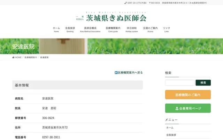The height and width of the screenshot is (139, 223).
Task: Select the director name 安達 是昭
Action: (x=49, y=108)
